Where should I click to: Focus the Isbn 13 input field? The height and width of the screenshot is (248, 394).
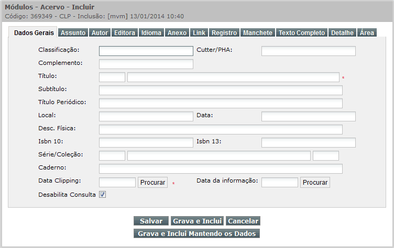point(309,142)
